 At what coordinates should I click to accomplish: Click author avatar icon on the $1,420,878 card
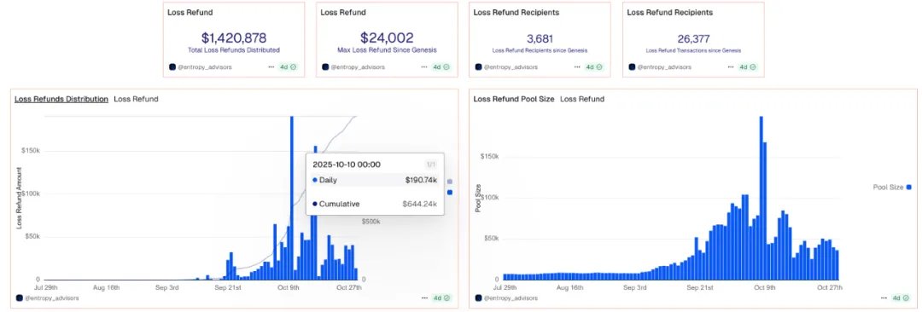(x=172, y=67)
